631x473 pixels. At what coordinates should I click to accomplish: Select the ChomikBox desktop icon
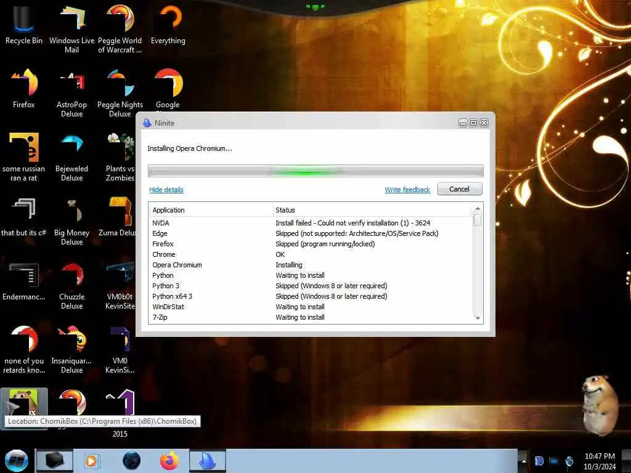(x=24, y=402)
